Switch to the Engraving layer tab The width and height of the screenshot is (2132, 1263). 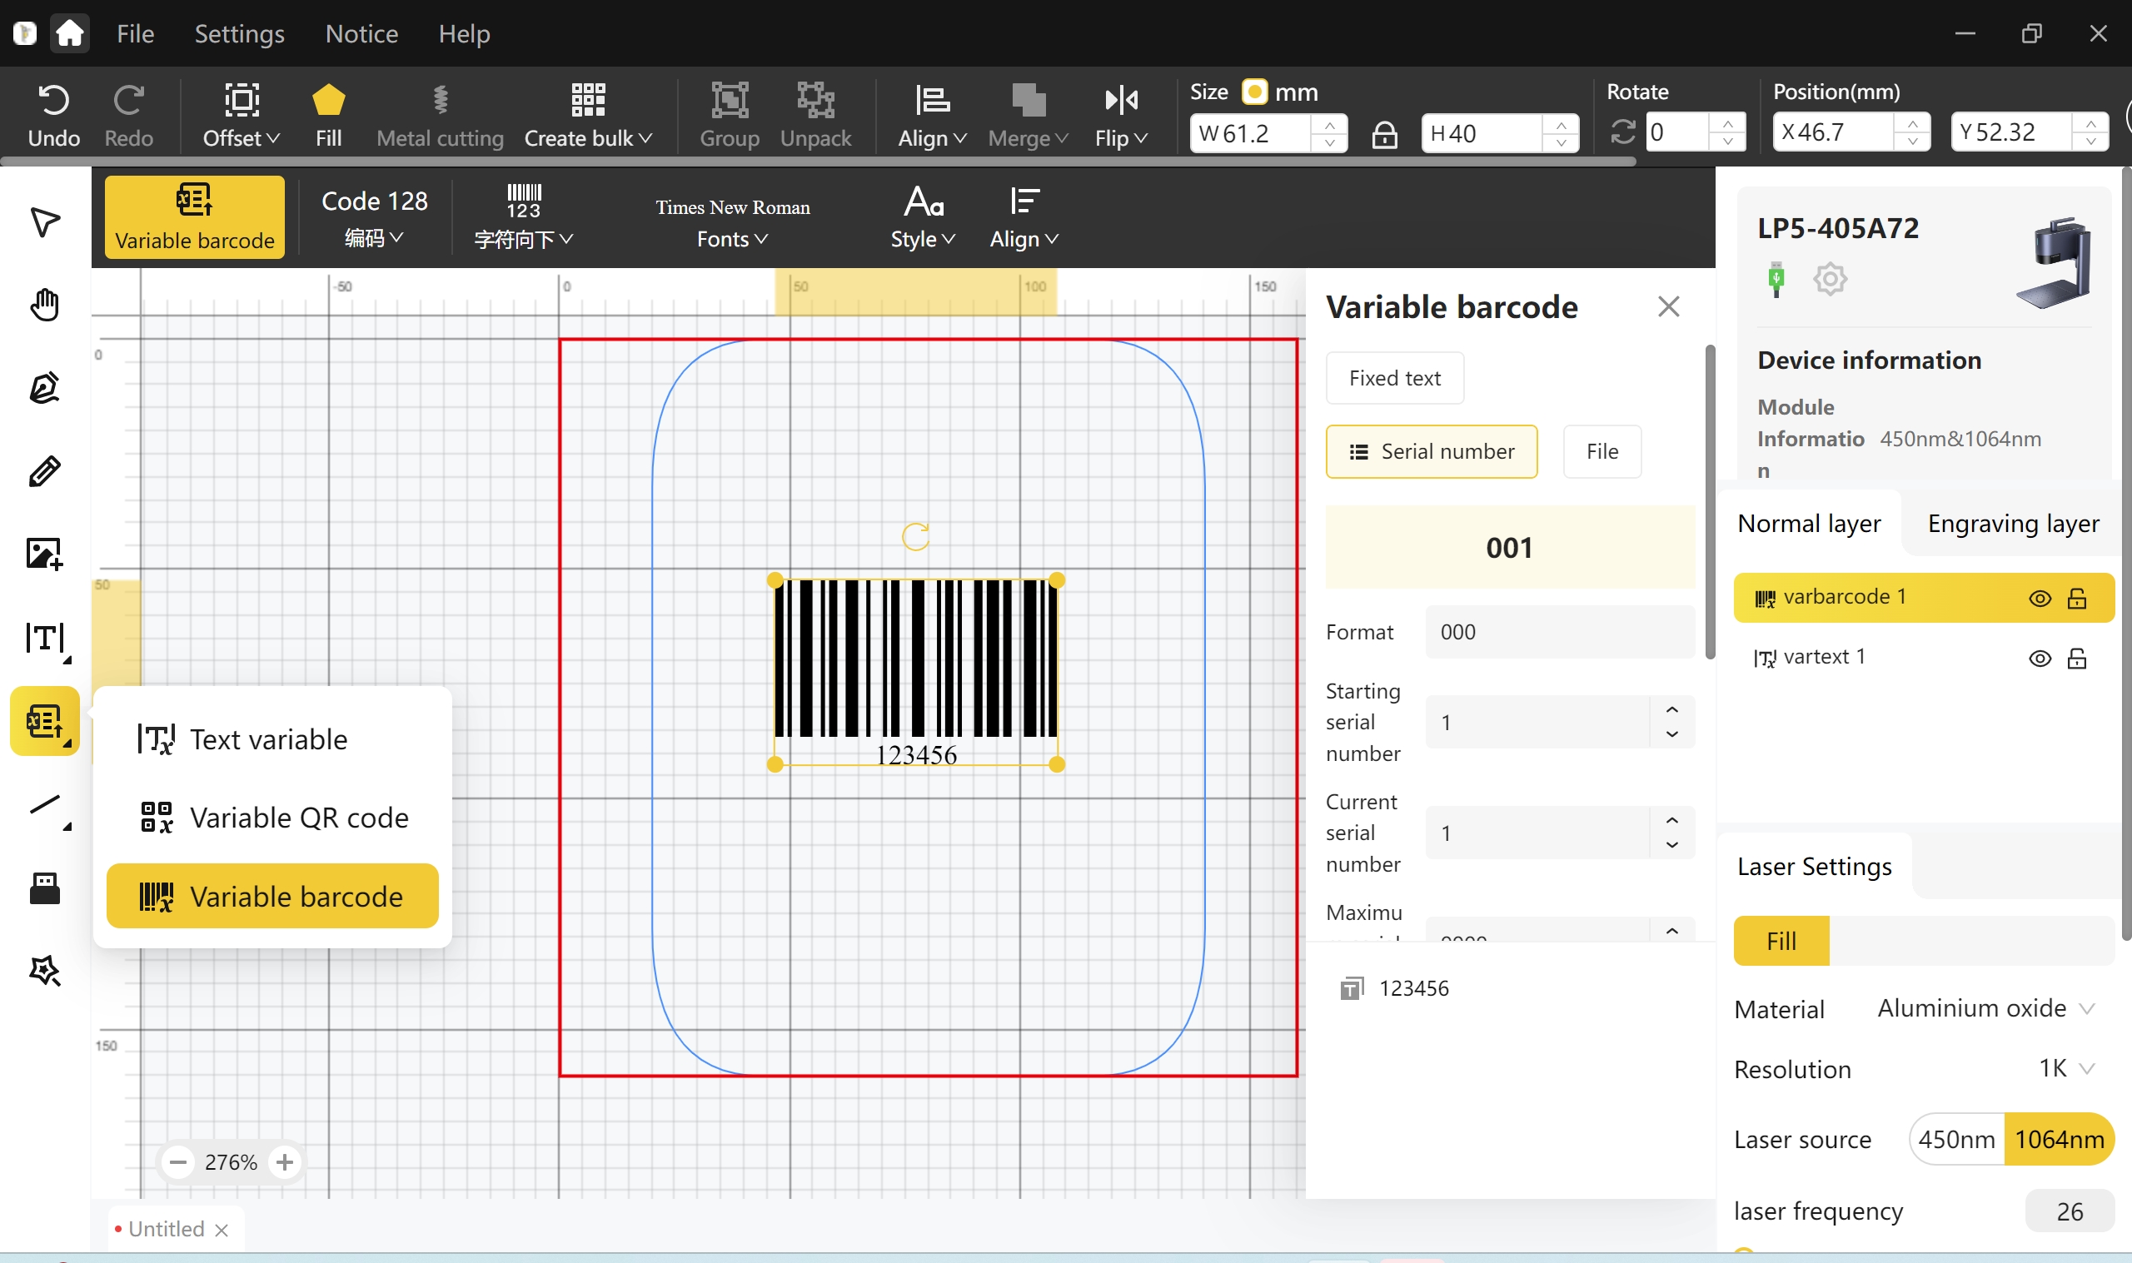[2013, 524]
